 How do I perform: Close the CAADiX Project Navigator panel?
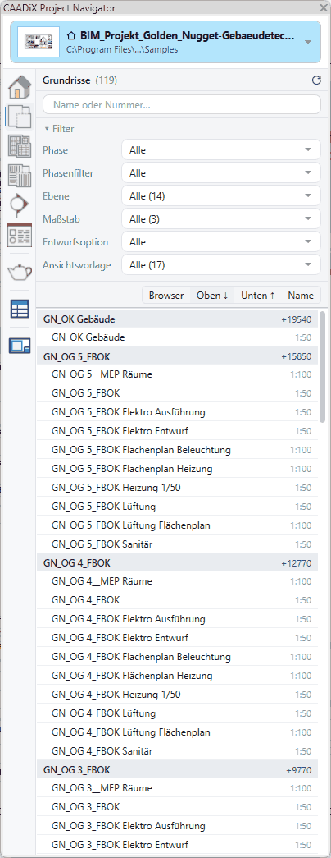[x=324, y=7]
